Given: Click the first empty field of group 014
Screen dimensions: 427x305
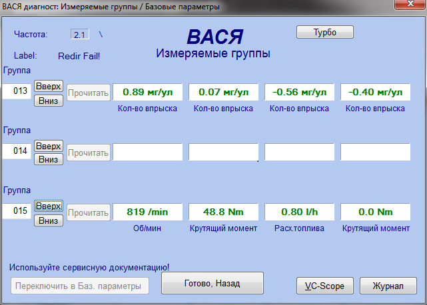Looking at the screenshot, I should click(148, 152).
